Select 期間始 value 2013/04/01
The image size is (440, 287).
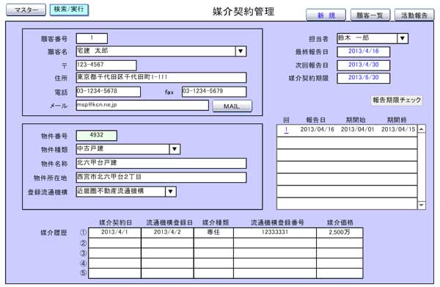(358, 129)
